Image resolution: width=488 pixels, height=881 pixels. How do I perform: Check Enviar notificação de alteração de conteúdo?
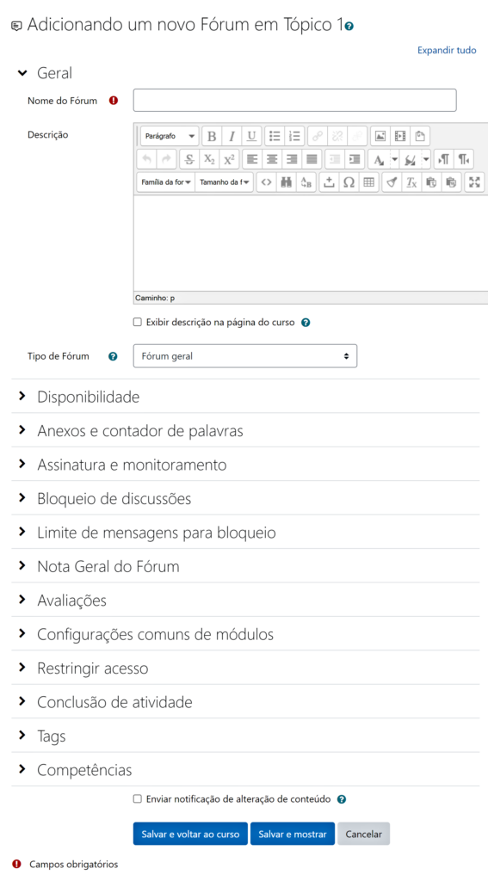137,799
